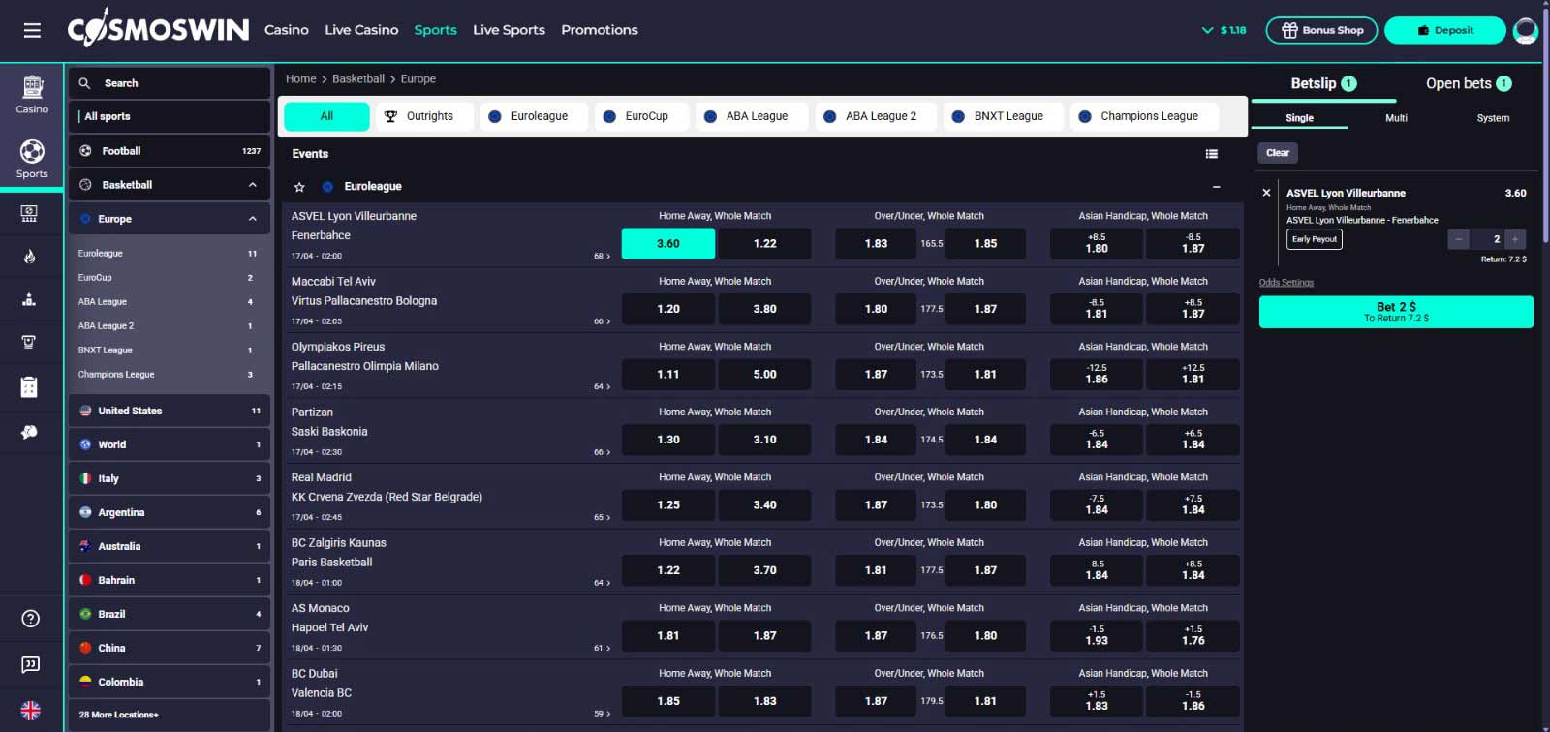Deselect ASVEL 3.60 home odds
Image resolution: width=1550 pixels, height=732 pixels.
pos(668,244)
